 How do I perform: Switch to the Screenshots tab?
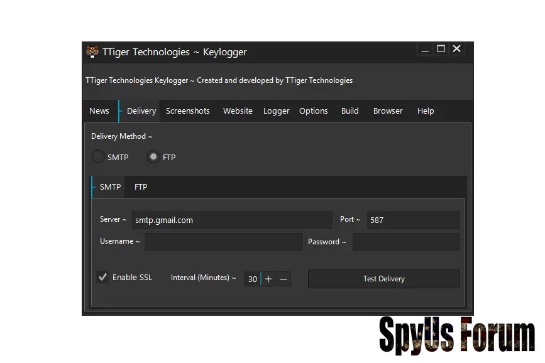pos(187,111)
